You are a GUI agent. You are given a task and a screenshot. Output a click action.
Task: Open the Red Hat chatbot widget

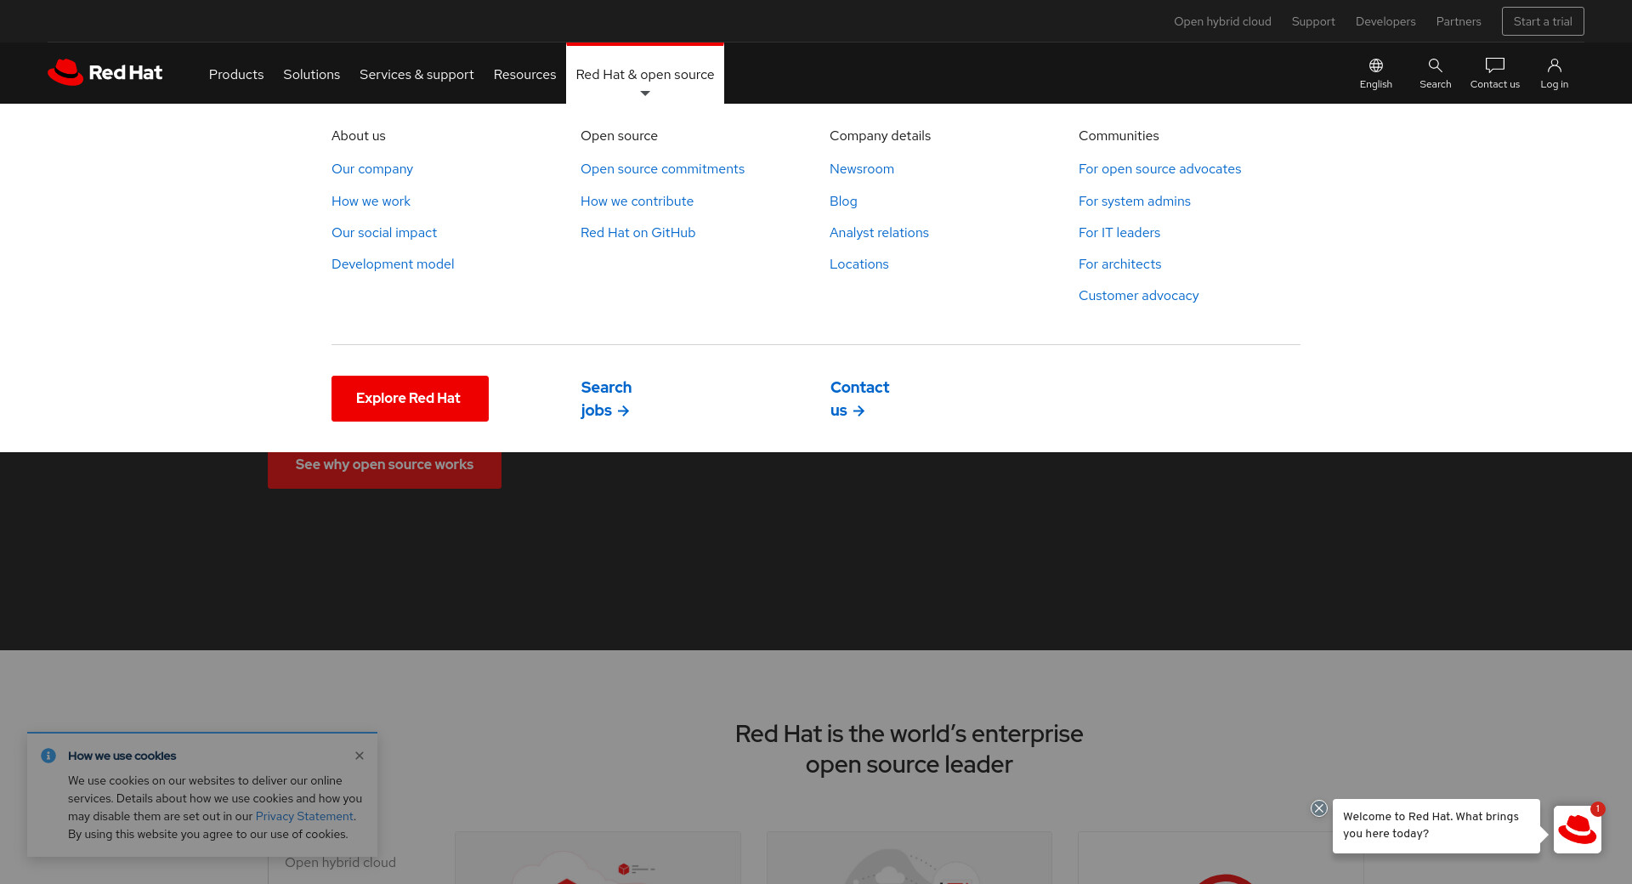[1577, 829]
